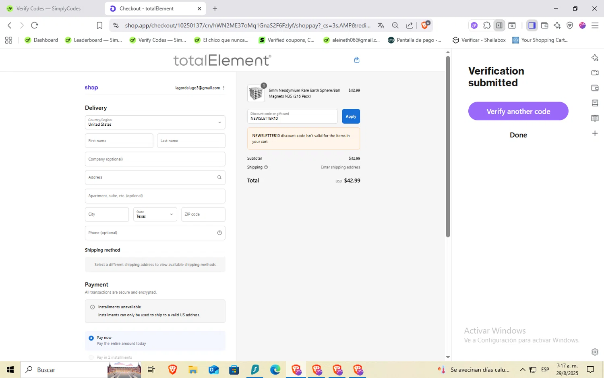Click the Done button

click(x=518, y=135)
